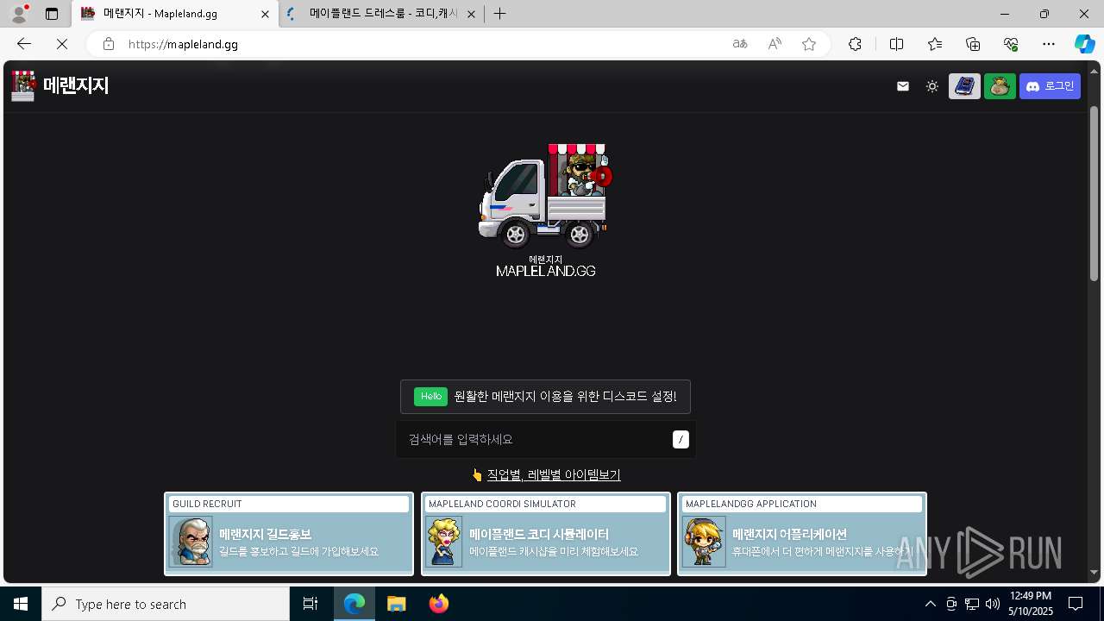Open the mail envelope icon
Image resolution: width=1104 pixels, height=621 pixels.
(903, 86)
